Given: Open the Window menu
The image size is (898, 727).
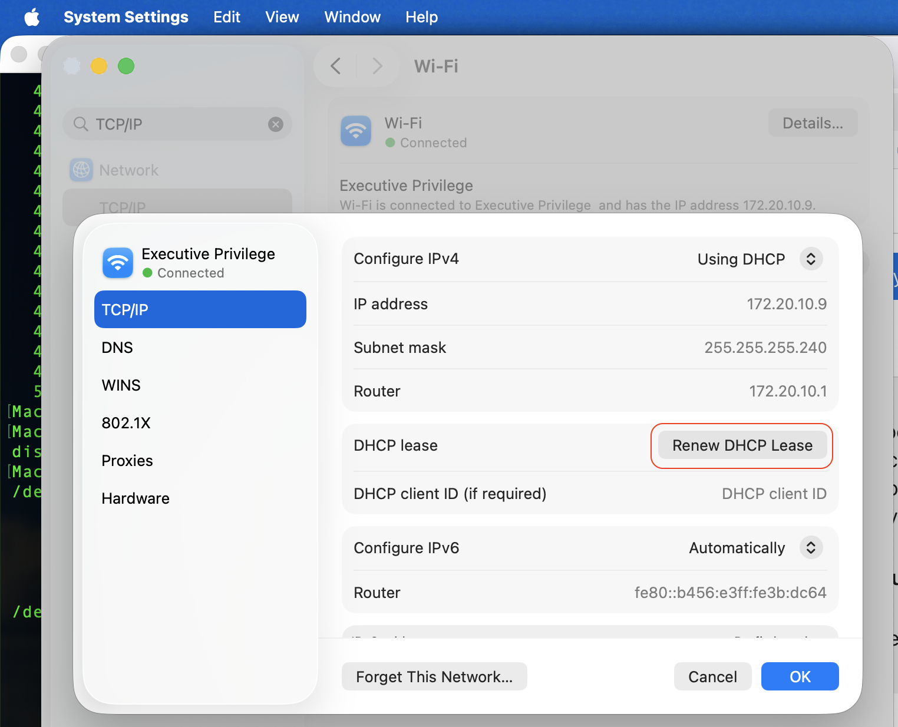Looking at the screenshot, I should (x=352, y=17).
